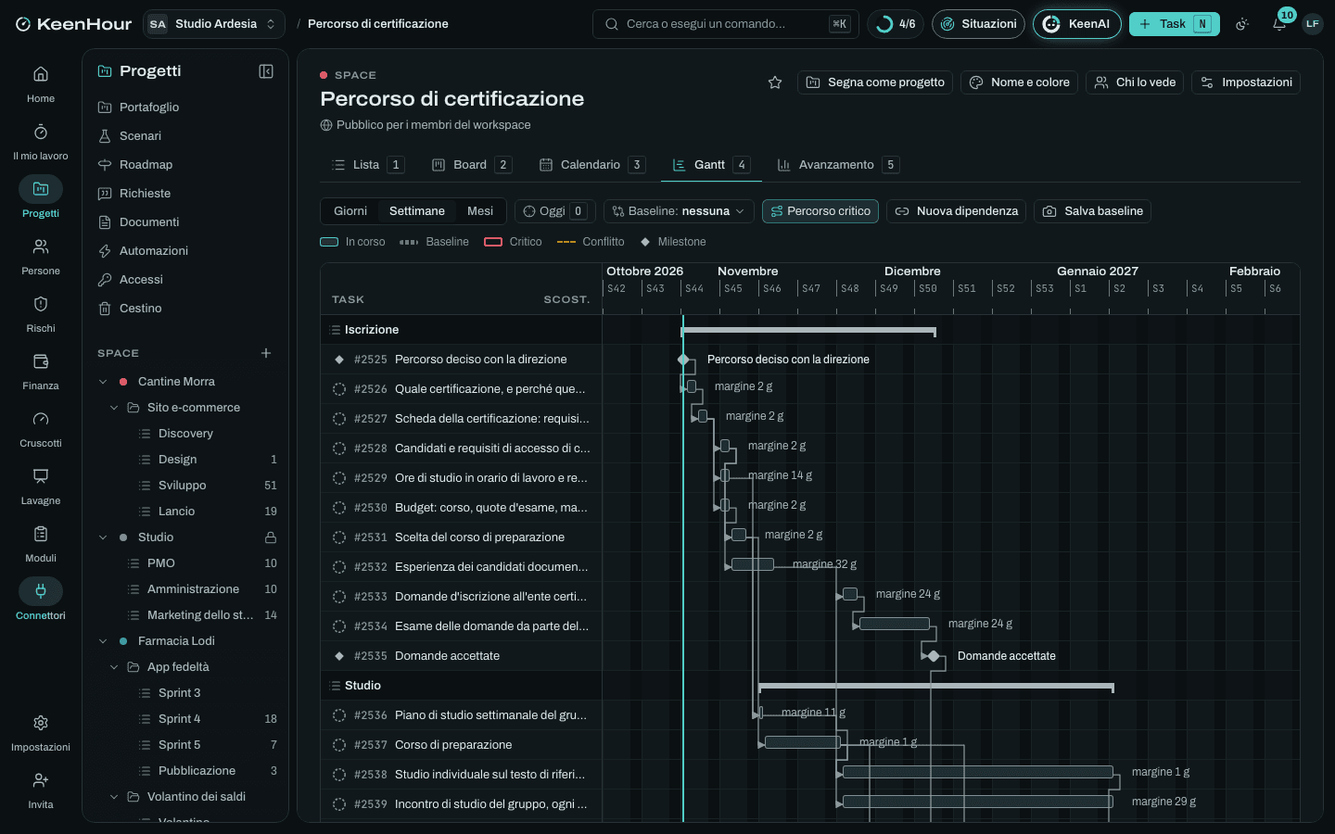Image resolution: width=1335 pixels, height=834 pixels.
Task: Open the Finanza section
Action: coord(41,371)
